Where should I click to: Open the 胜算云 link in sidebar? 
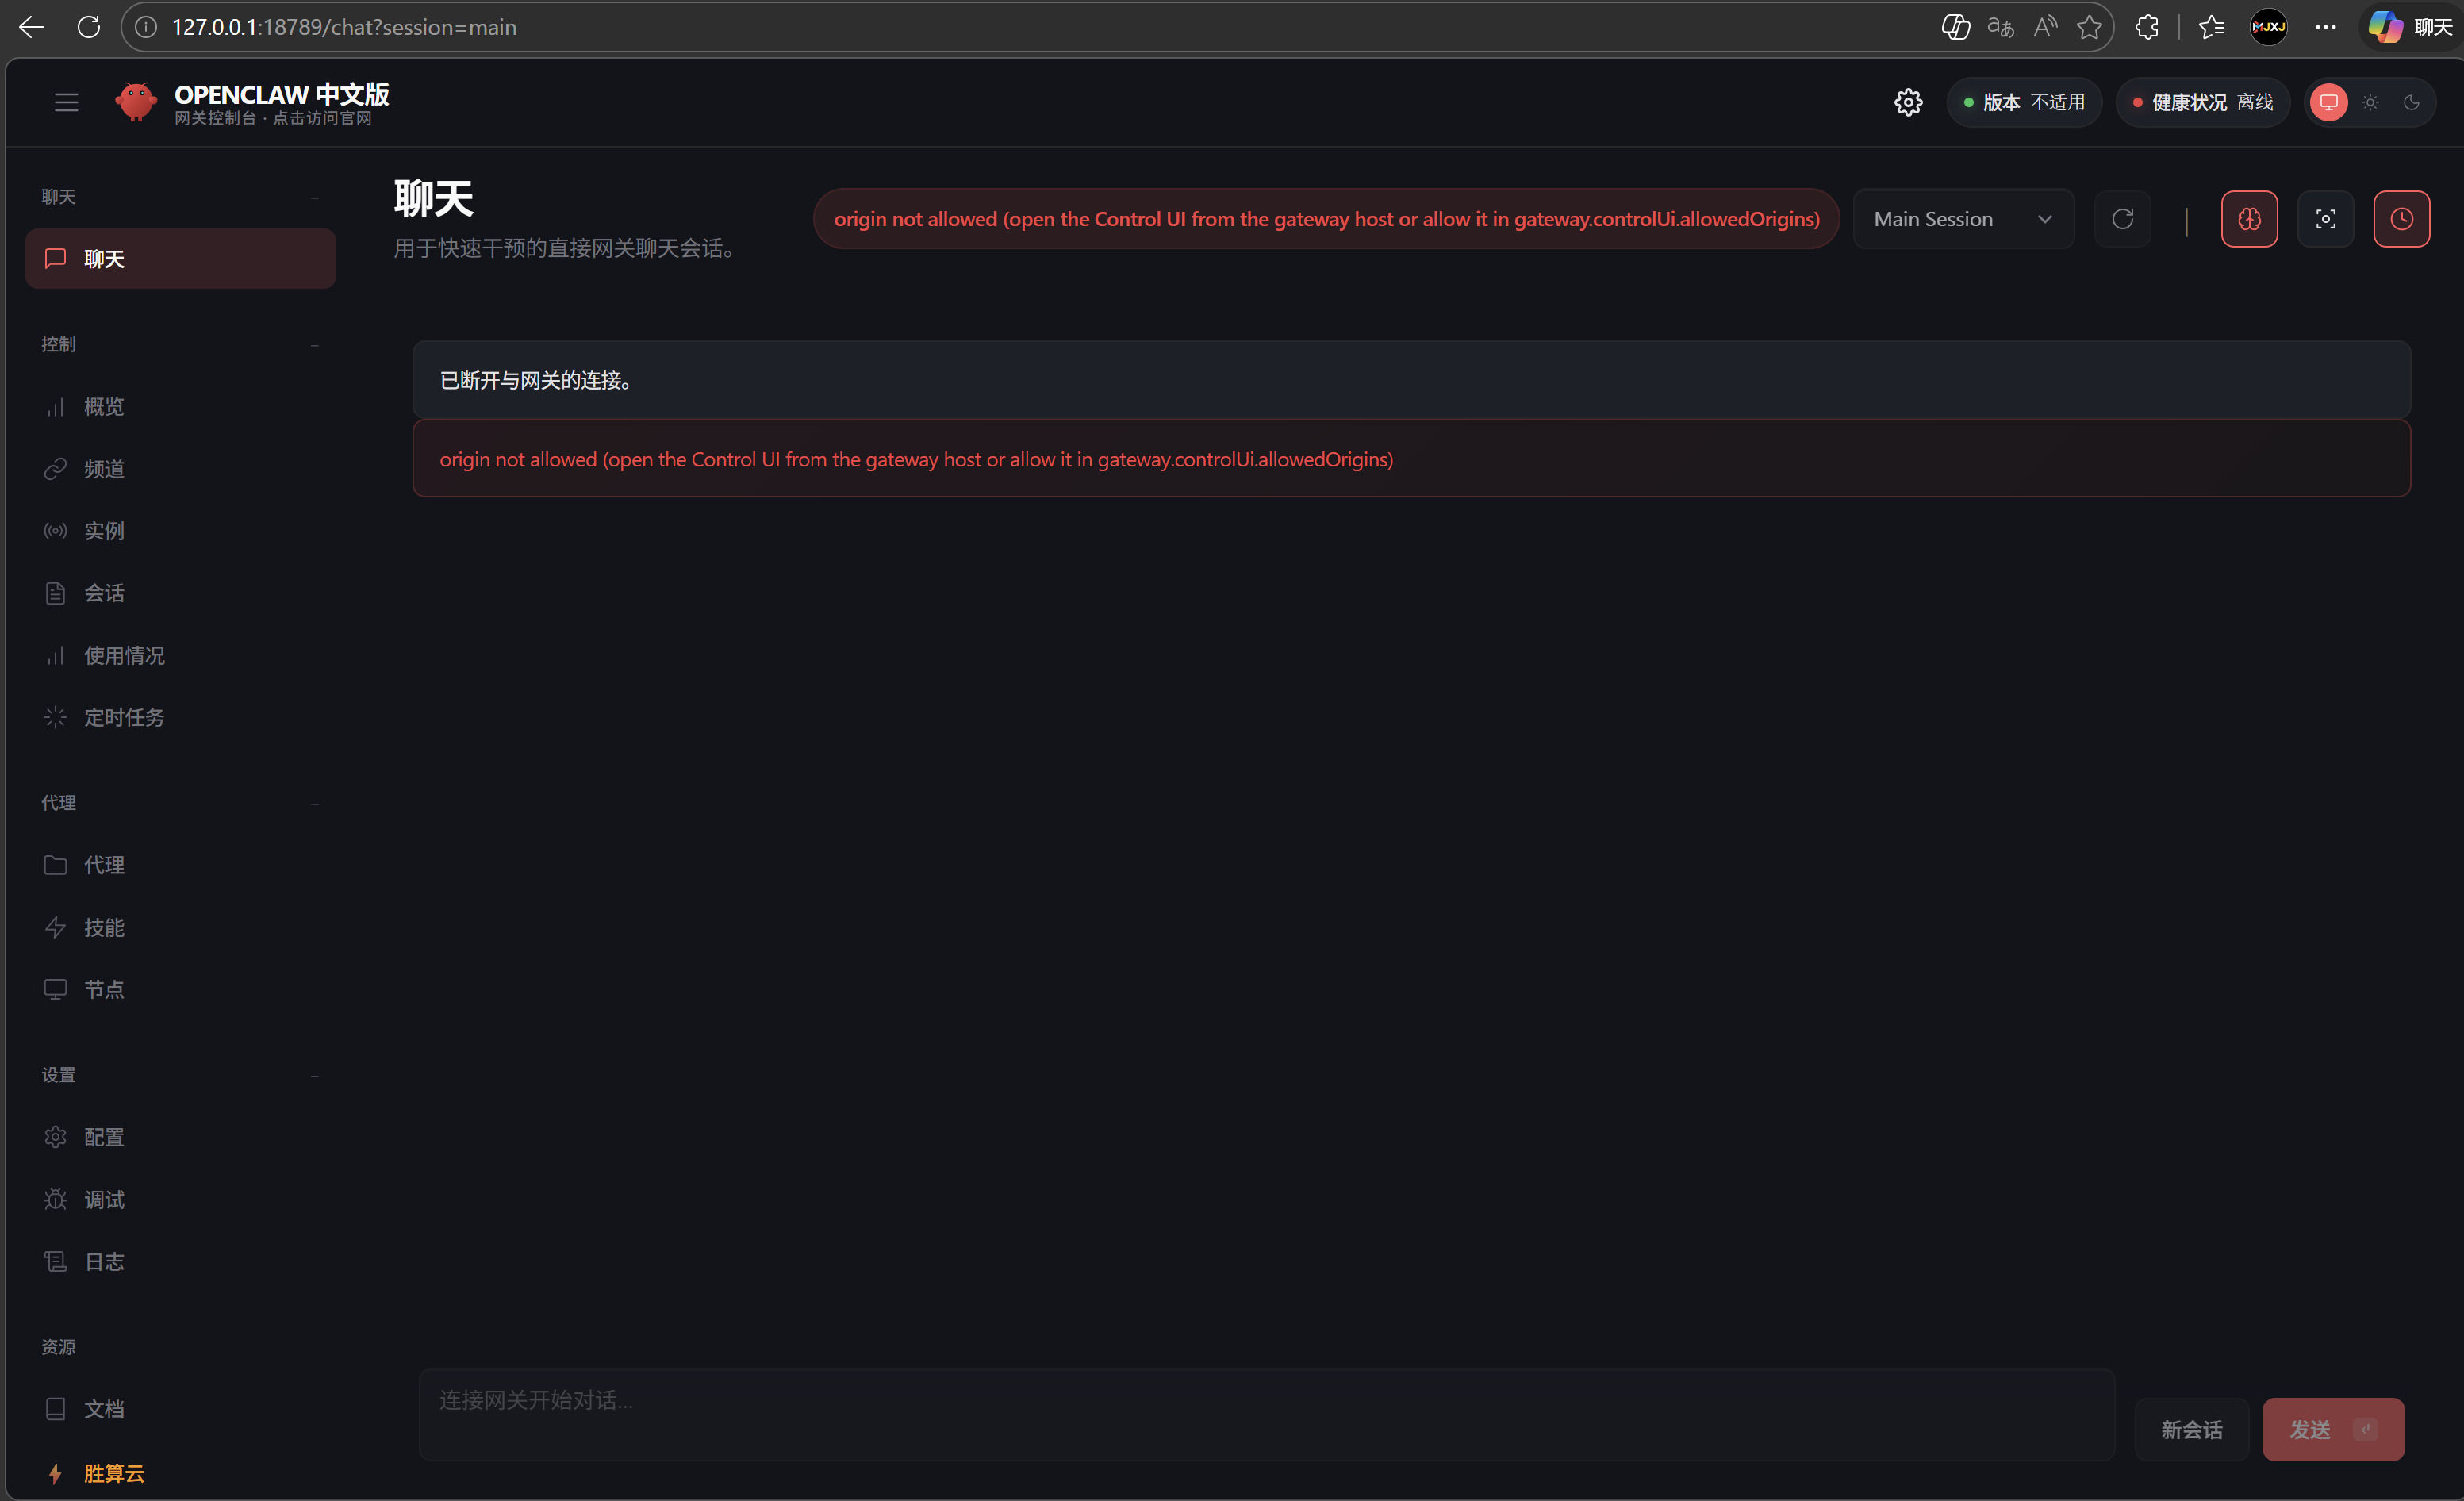[x=114, y=1472]
